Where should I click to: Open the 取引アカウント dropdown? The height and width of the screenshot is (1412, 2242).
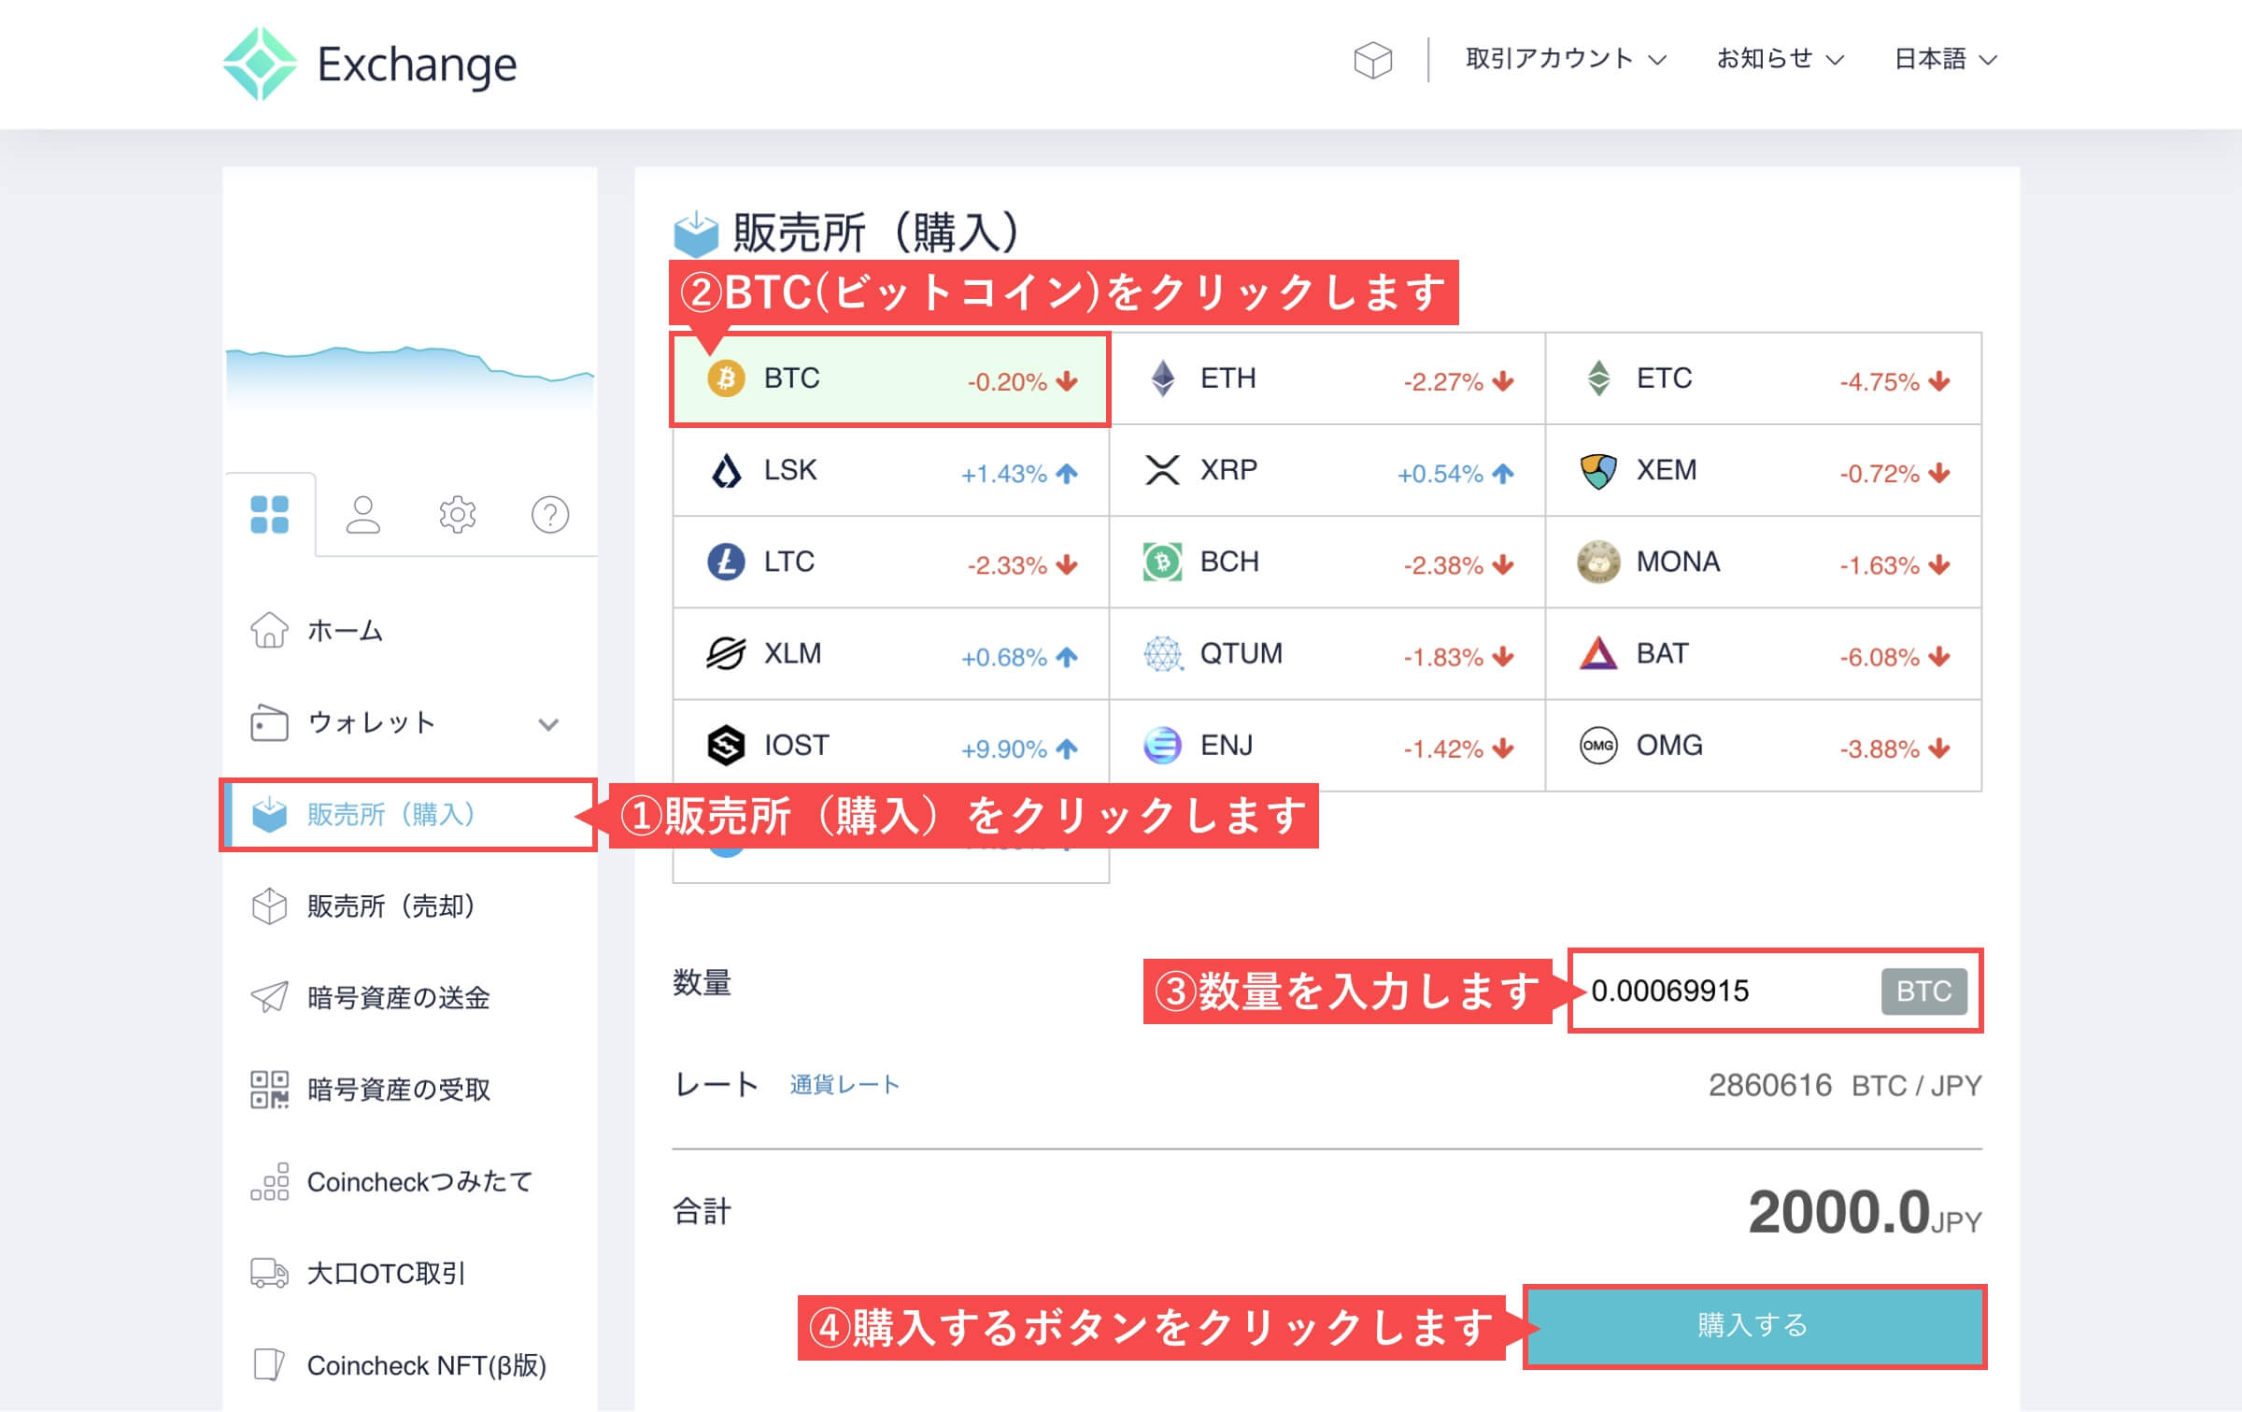[x=1566, y=59]
